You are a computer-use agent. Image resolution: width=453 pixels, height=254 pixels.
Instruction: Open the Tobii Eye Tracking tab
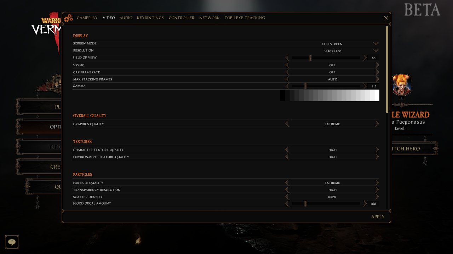245,18
